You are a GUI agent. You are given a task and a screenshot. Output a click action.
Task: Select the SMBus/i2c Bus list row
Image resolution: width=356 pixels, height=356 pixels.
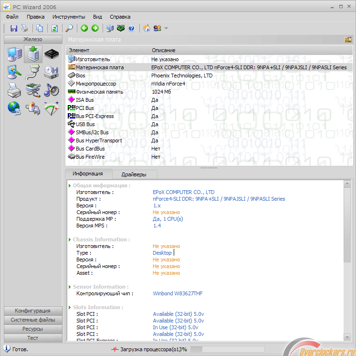[x=209, y=132]
